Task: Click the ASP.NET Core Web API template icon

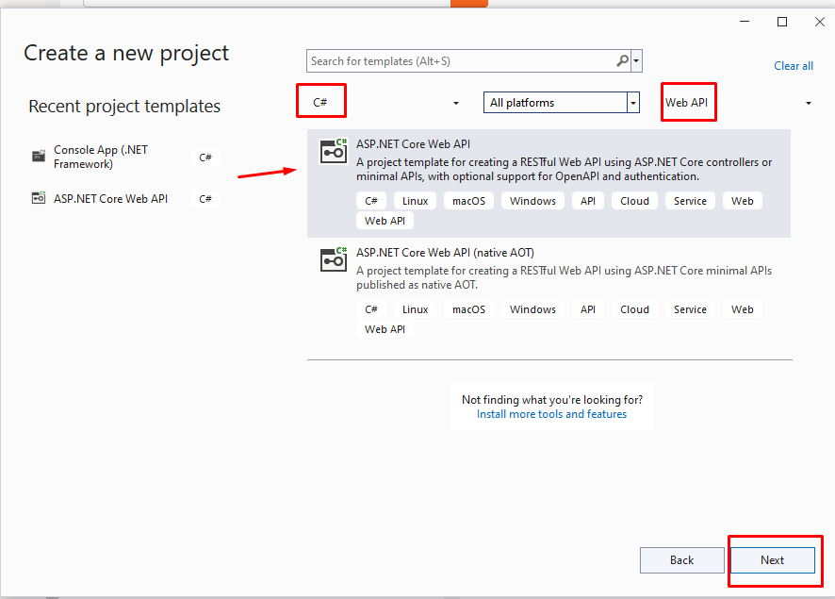Action: [334, 151]
